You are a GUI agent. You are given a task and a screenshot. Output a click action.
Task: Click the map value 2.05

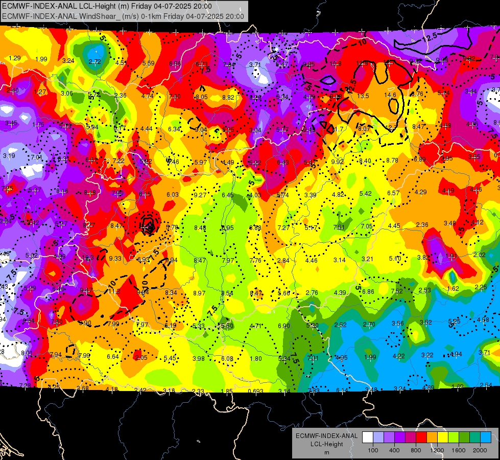[141, 358]
